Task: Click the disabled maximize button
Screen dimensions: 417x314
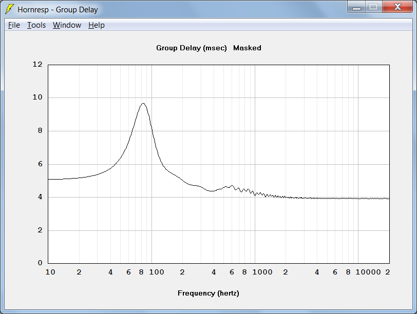Action: point(374,7)
